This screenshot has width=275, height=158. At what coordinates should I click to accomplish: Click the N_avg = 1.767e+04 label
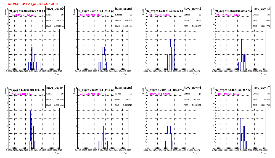pos(233,11)
